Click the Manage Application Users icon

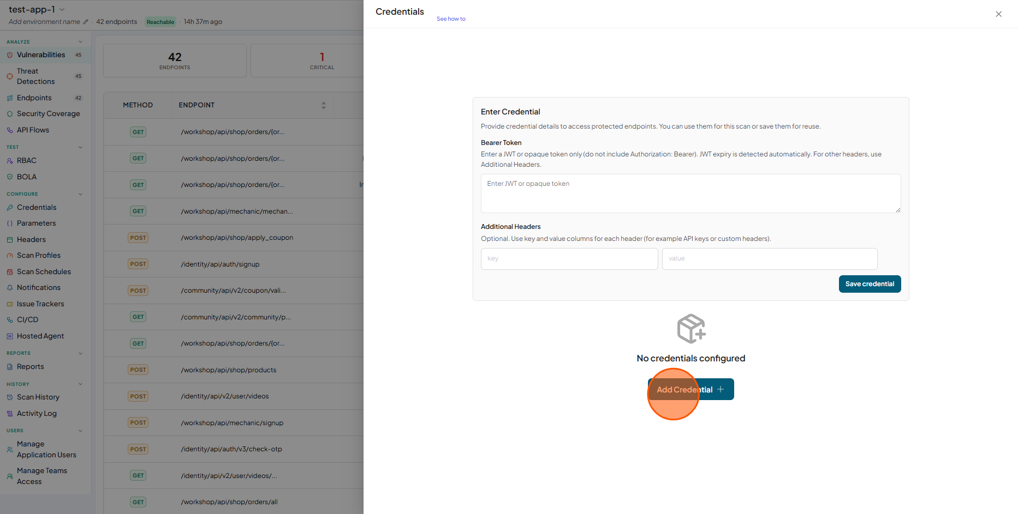[10, 450]
